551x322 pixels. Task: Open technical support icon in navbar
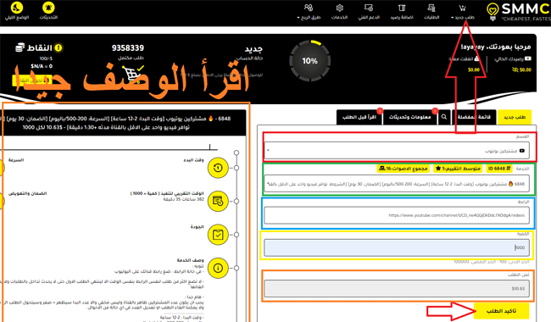pyautogui.click(x=369, y=8)
